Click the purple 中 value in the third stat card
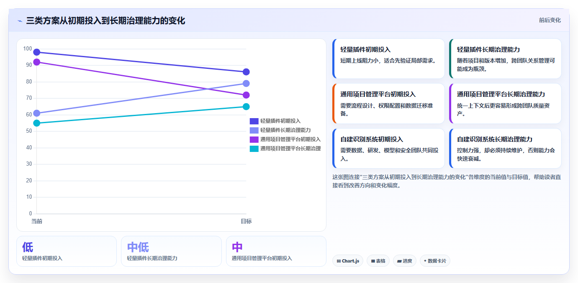This screenshot has width=578, height=283. point(237,247)
